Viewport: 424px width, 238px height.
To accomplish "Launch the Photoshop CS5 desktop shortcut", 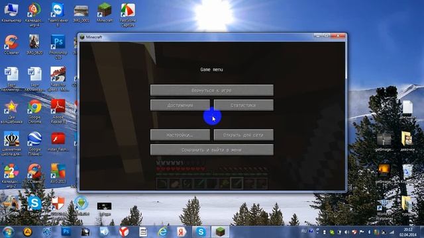I will point(58,46).
